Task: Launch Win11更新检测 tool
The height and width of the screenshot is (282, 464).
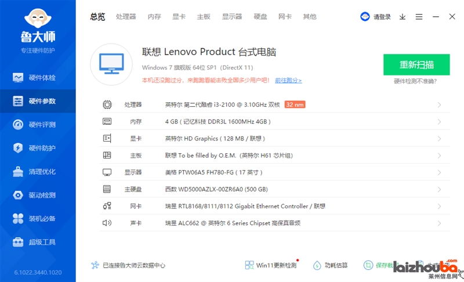Action: coord(270,265)
